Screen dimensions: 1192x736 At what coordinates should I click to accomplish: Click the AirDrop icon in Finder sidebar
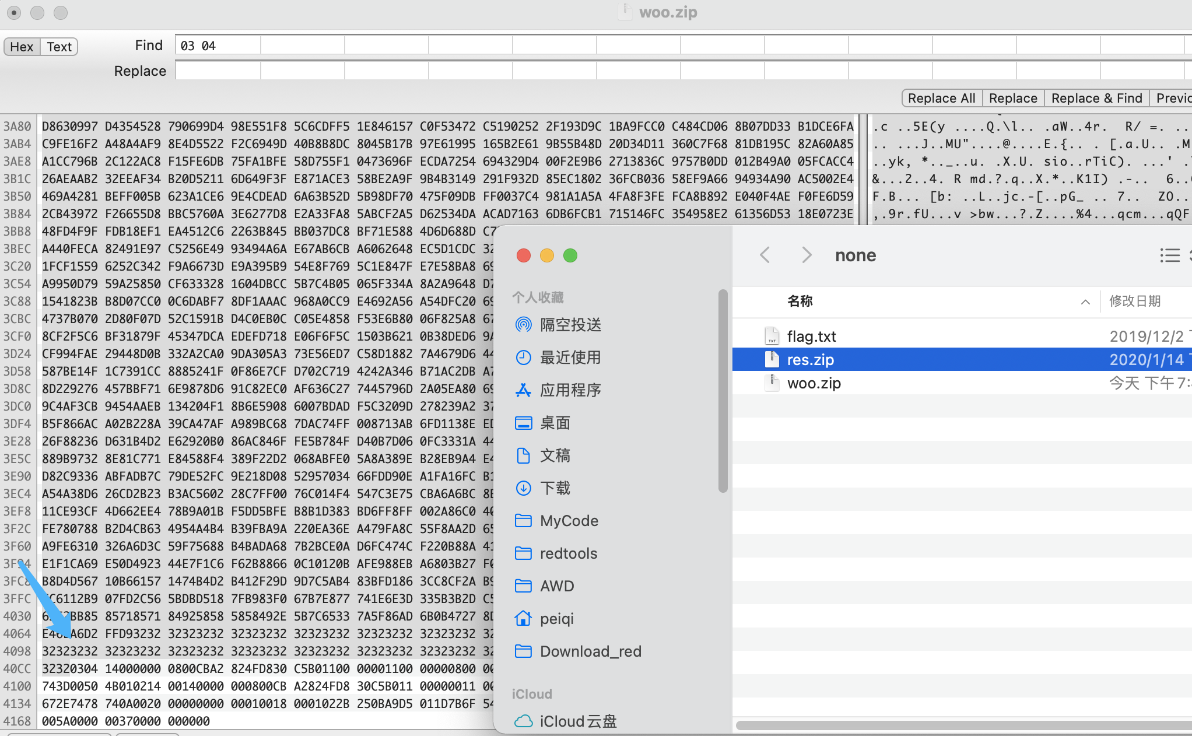point(523,325)
